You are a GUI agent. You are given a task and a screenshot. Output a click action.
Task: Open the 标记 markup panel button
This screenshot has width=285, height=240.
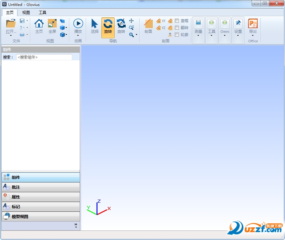pyautogui.click(x=41, y=207)
